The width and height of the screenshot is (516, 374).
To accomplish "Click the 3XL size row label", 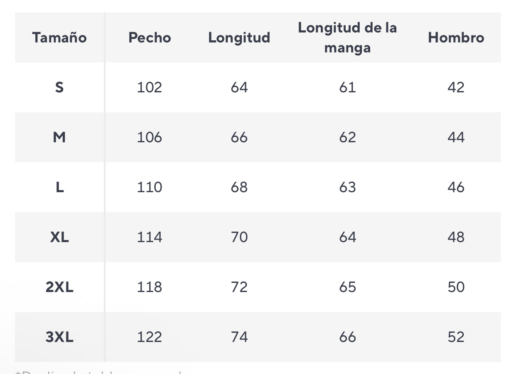I will [59, 337].
